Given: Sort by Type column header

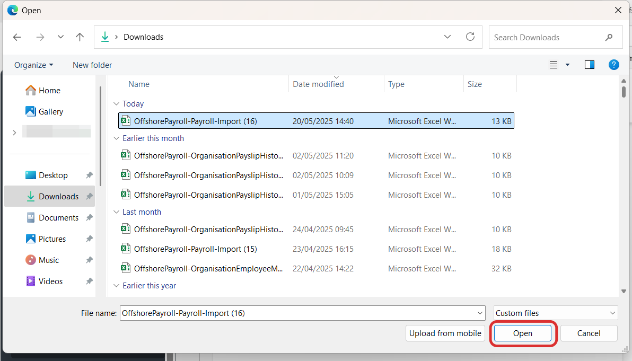Looking at the screenshot, I should coord(396,84).
